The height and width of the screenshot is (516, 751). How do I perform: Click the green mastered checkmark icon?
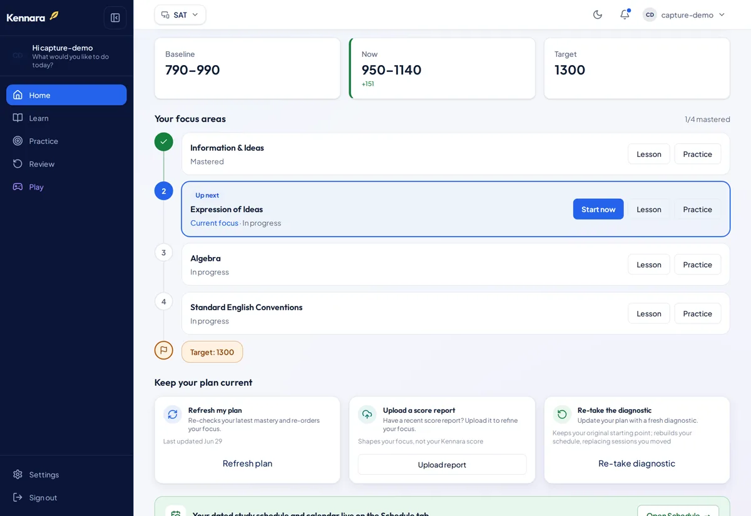tap(164, 142)
